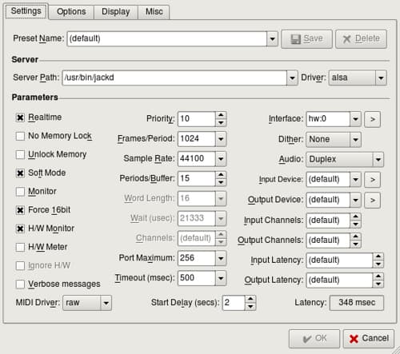Screen dimensions: 400x354
Task: Uncheck H/W Monitor
Action: point(20,229)
